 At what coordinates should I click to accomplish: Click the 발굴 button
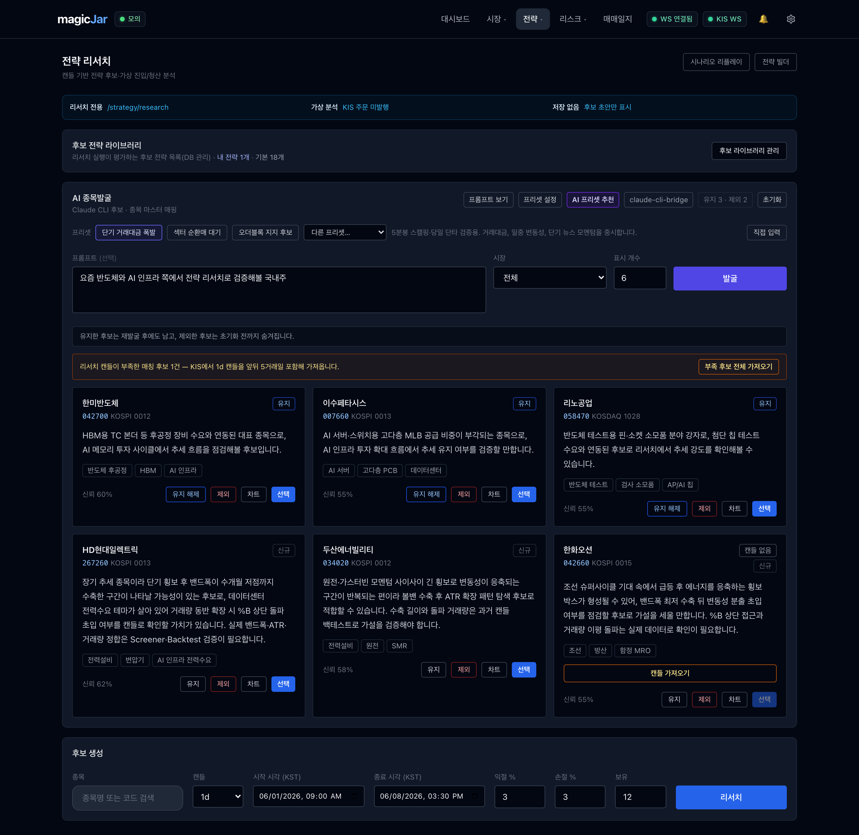click(x=730, y=279)
